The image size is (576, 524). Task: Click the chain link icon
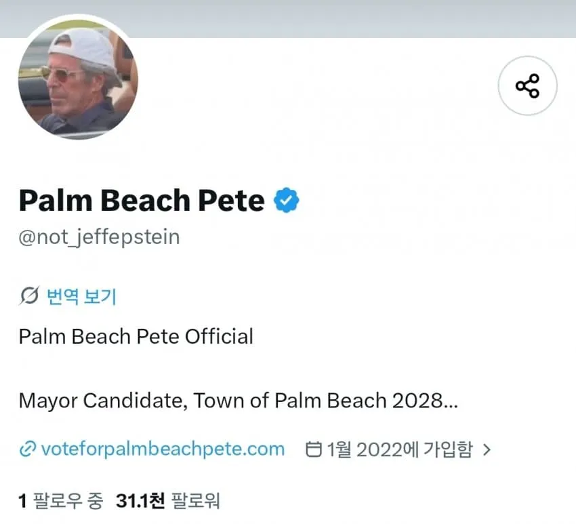(28, 449)
